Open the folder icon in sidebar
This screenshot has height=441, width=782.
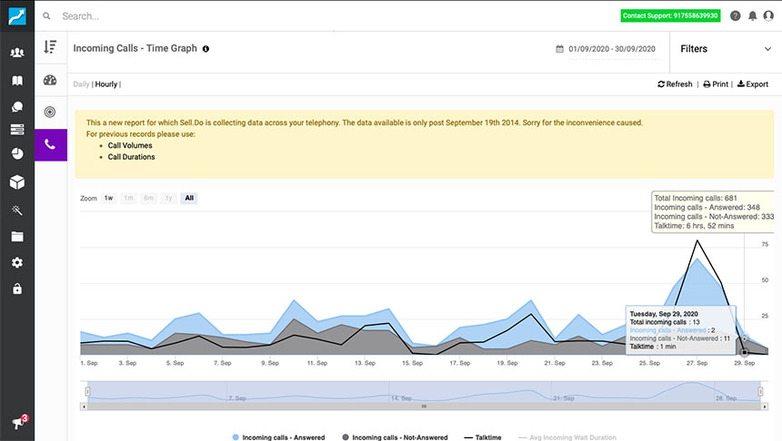[x=17, y=237]
